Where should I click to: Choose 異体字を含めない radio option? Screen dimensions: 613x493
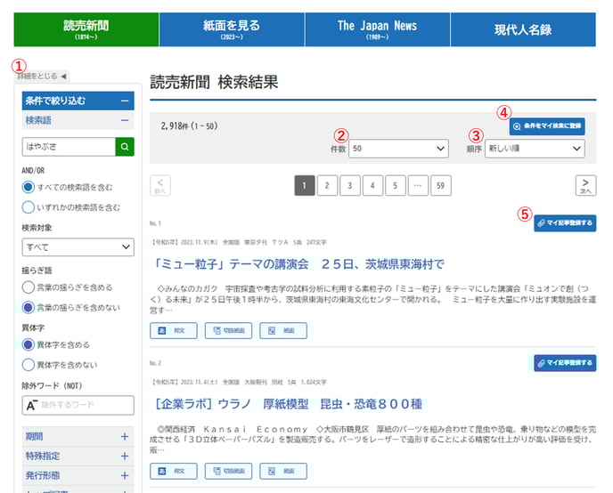pyautogui.click(x=29, y=365)
